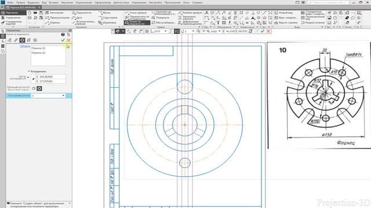Open the Вид menu
The image size is (371, 208).
coord(44,2)
